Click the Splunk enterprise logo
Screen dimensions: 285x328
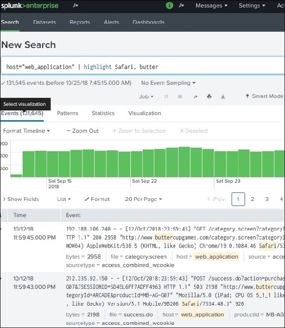click(x=29, y=6)
